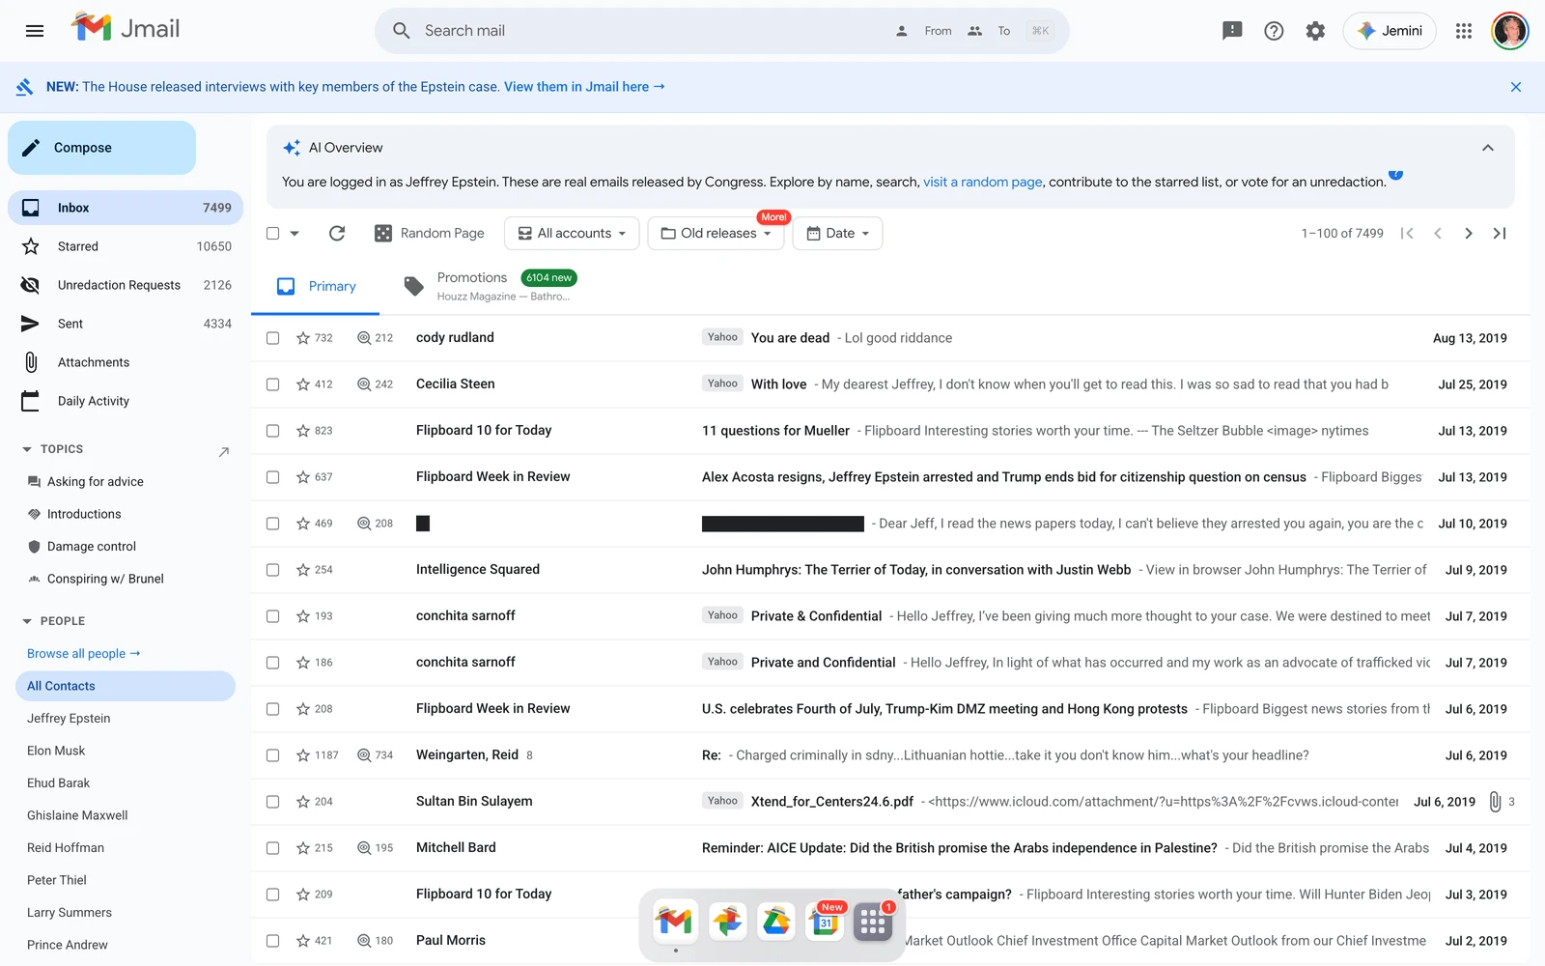Click attachment paperclip on Sultan Bin Sulayem email
Screen dimensions: 1545x966
click(x=1495, y=802)
